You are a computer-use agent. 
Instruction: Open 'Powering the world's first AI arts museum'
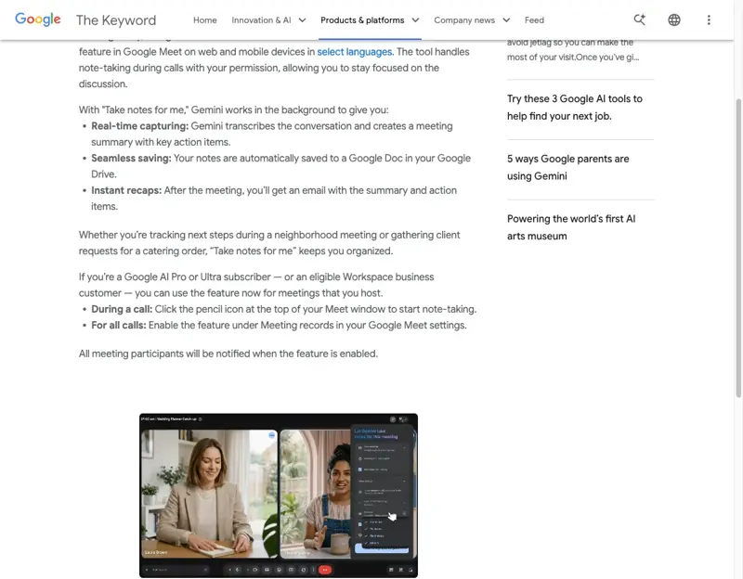tap(571, 227)
